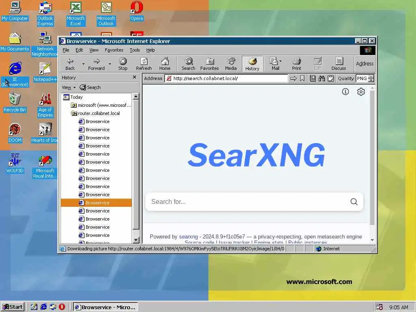Select the My Computer desktop icon
416x312 pixels.
coord(15,11)
